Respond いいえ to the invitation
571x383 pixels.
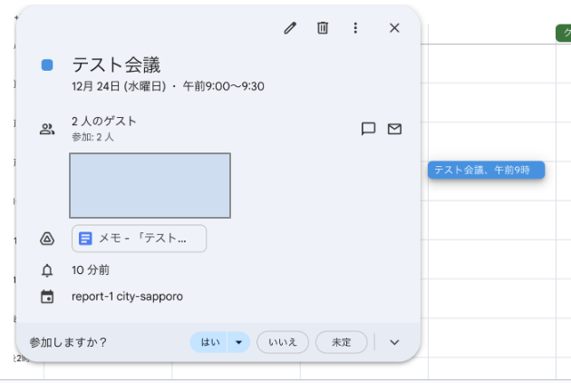(283, 342)
